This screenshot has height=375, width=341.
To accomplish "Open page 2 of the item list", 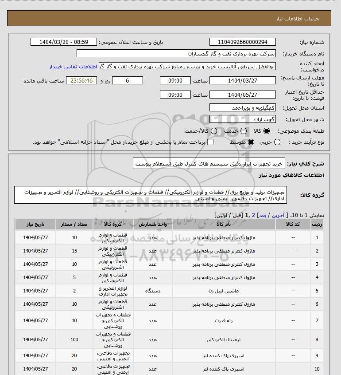I will click(x=253, y=215).
